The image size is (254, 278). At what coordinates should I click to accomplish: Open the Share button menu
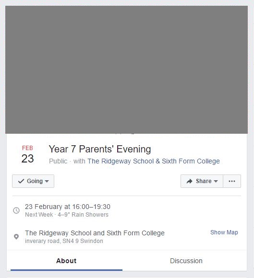tap(202, 181)
